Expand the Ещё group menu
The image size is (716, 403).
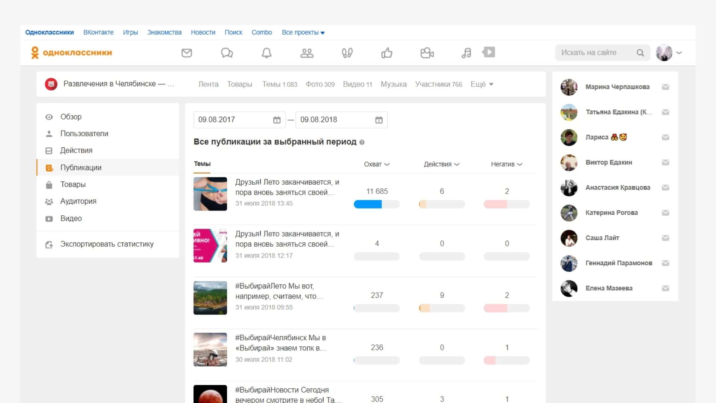point(481,84)
